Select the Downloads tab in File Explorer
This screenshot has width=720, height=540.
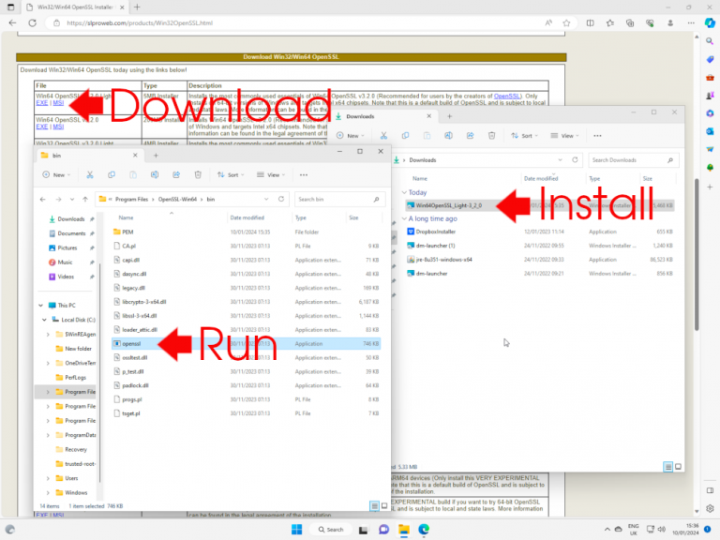click(x=383, y=116)
